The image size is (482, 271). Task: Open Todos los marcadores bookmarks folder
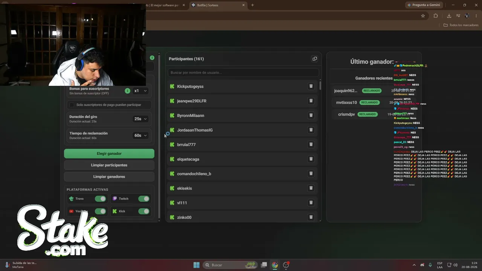coord(461,25)
